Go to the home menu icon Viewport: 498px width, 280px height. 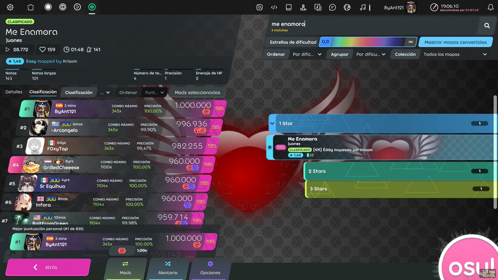(30, 7)
